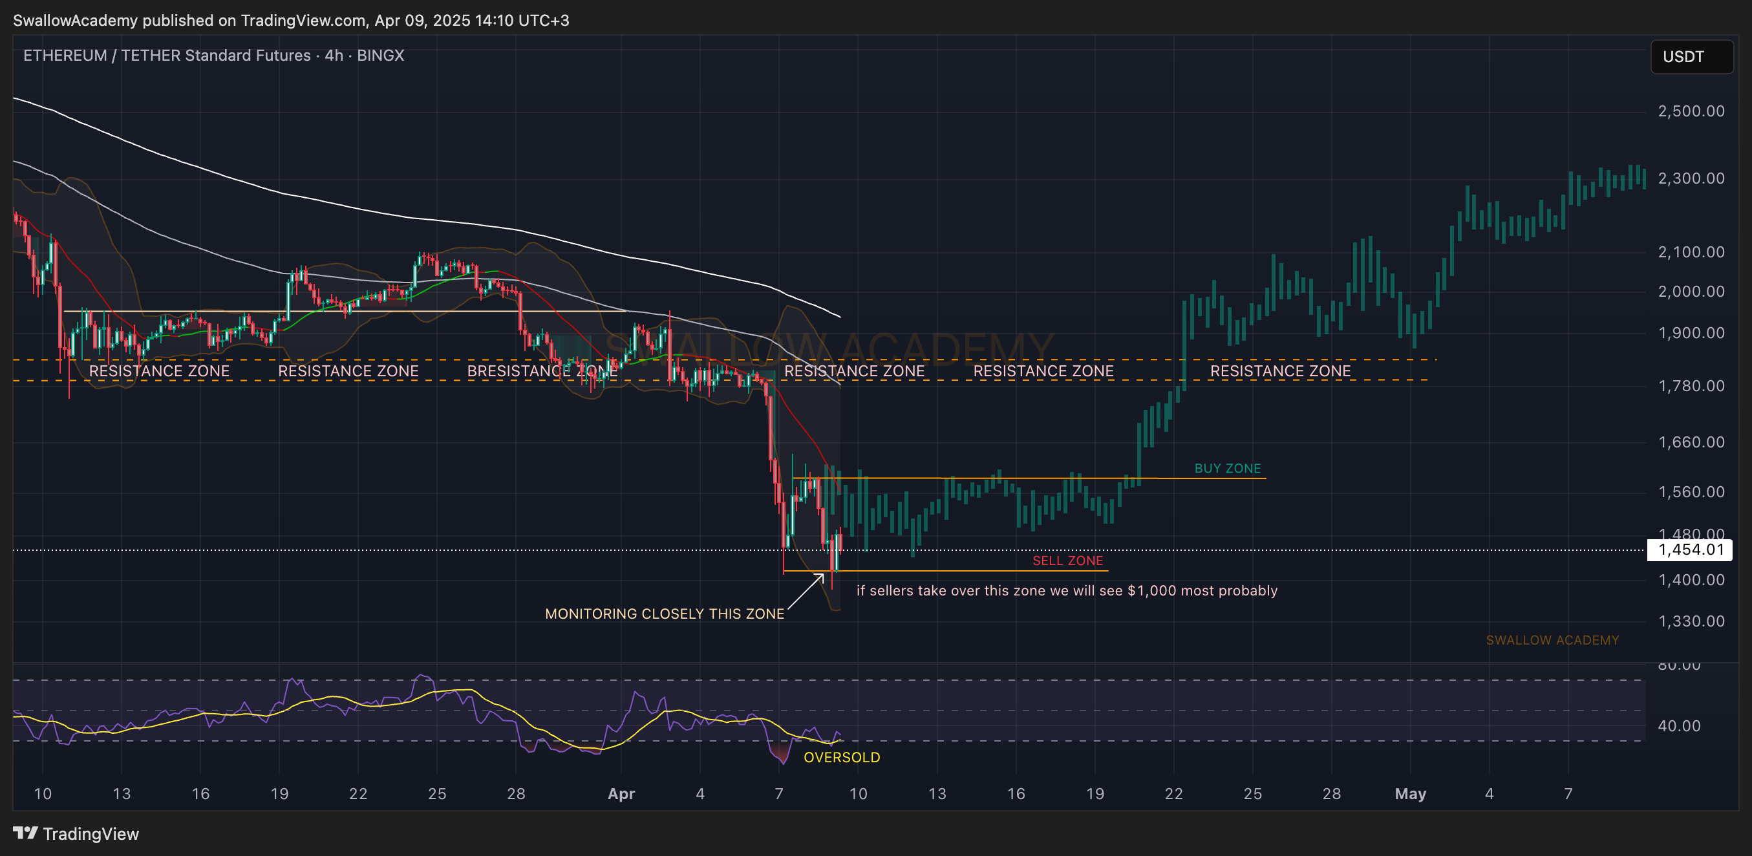1752x856 pixels.
Task: Click the 'May' month label on time axis
Action: tap(1410, 793)
